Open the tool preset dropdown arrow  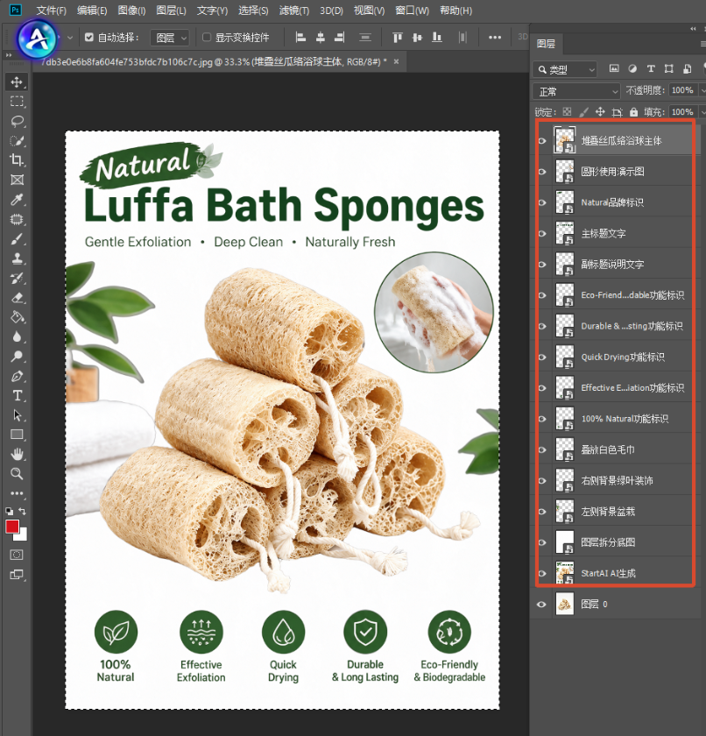point(70,37)
